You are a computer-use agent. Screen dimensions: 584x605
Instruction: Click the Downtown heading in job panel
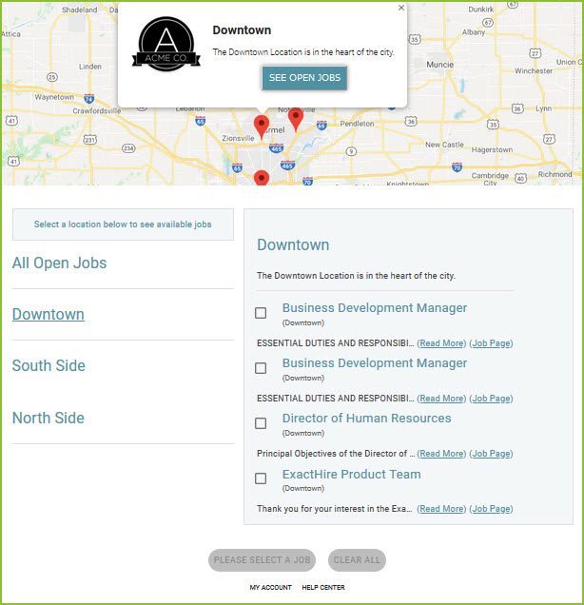(x=293, y=245)
